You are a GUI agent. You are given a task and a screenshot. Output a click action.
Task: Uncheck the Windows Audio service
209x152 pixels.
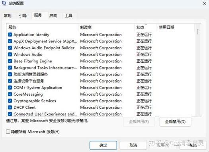(10, 54)
